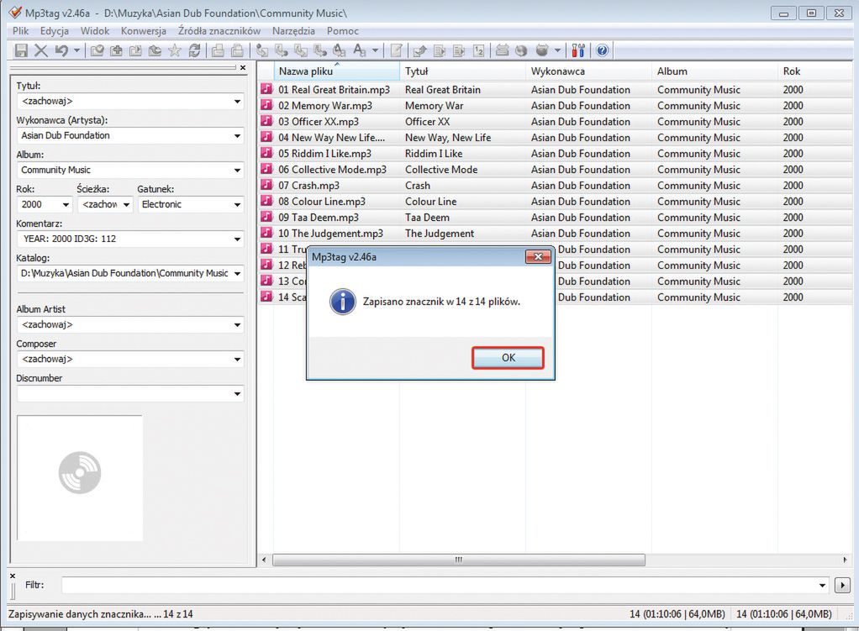Sort by Rok column header

tap(816, 71)
